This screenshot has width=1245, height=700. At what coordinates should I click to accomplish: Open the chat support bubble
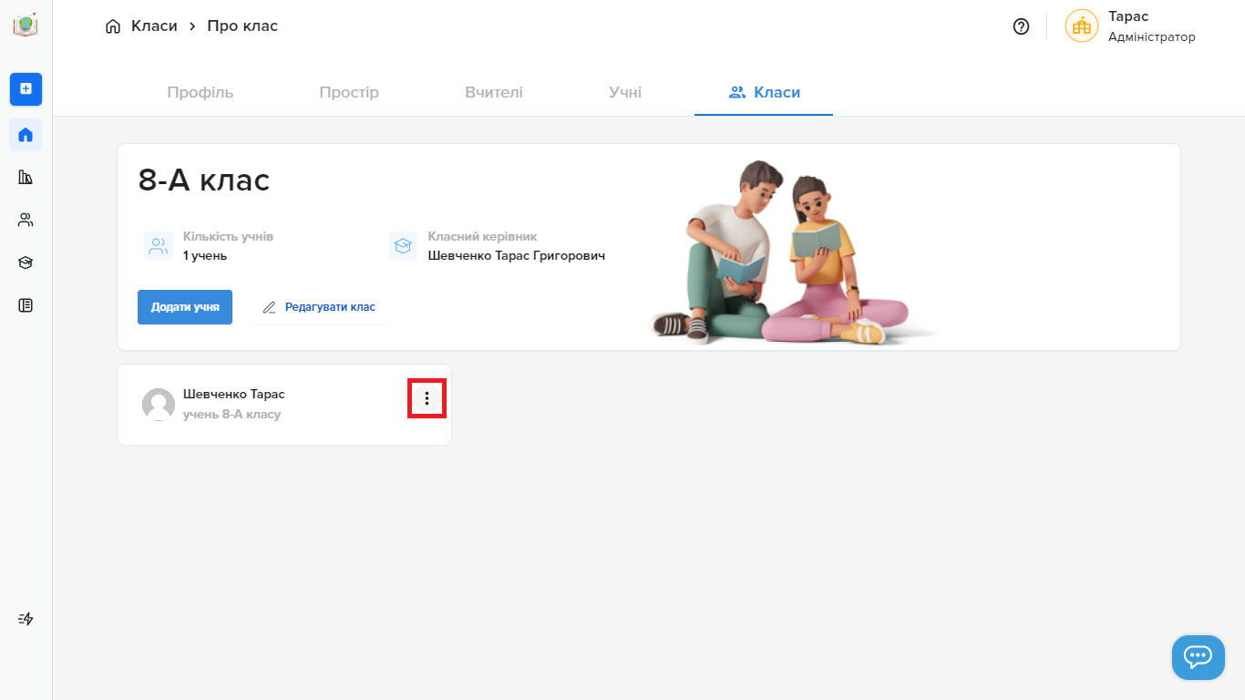pyautogui.click(x=1198, y=657)
